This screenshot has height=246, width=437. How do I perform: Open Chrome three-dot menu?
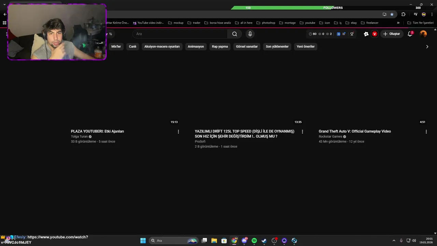[432, 14]
